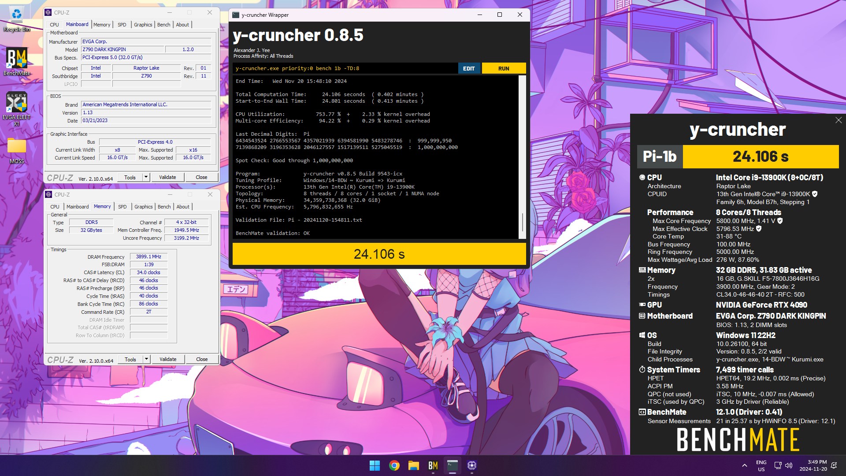The width and height of the screenshot is (846, 476).
Task: Click ENG US language indicator
Action: 761,466
